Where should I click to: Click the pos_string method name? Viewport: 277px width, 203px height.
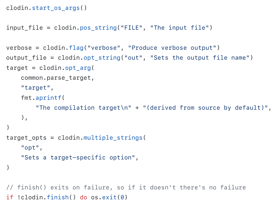98,28
